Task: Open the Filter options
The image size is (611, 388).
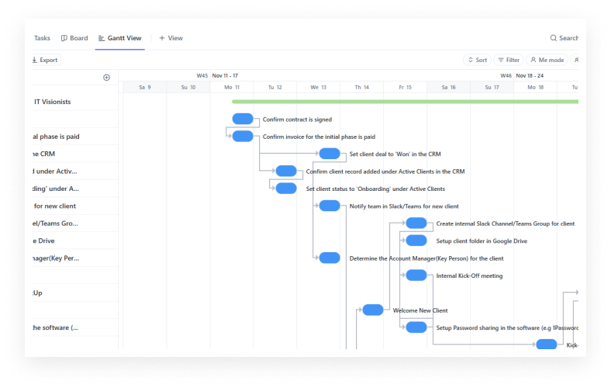Action: 509,60
